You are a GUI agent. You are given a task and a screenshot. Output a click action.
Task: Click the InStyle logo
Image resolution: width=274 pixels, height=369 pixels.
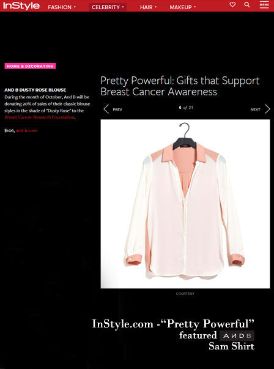[x=21, y=5]
